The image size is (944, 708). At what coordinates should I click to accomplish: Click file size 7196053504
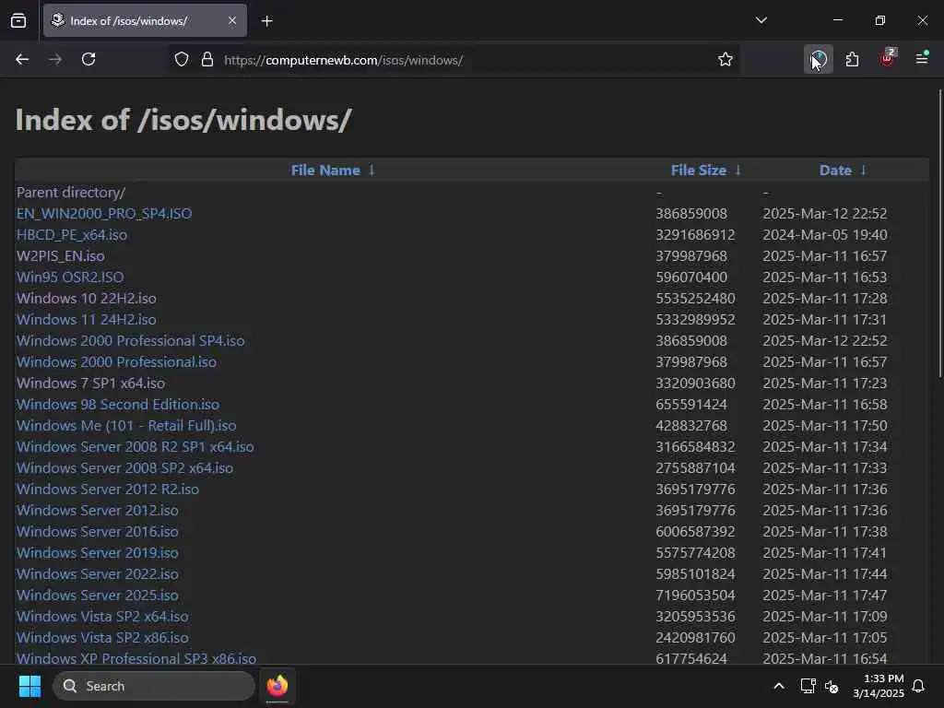695,595
